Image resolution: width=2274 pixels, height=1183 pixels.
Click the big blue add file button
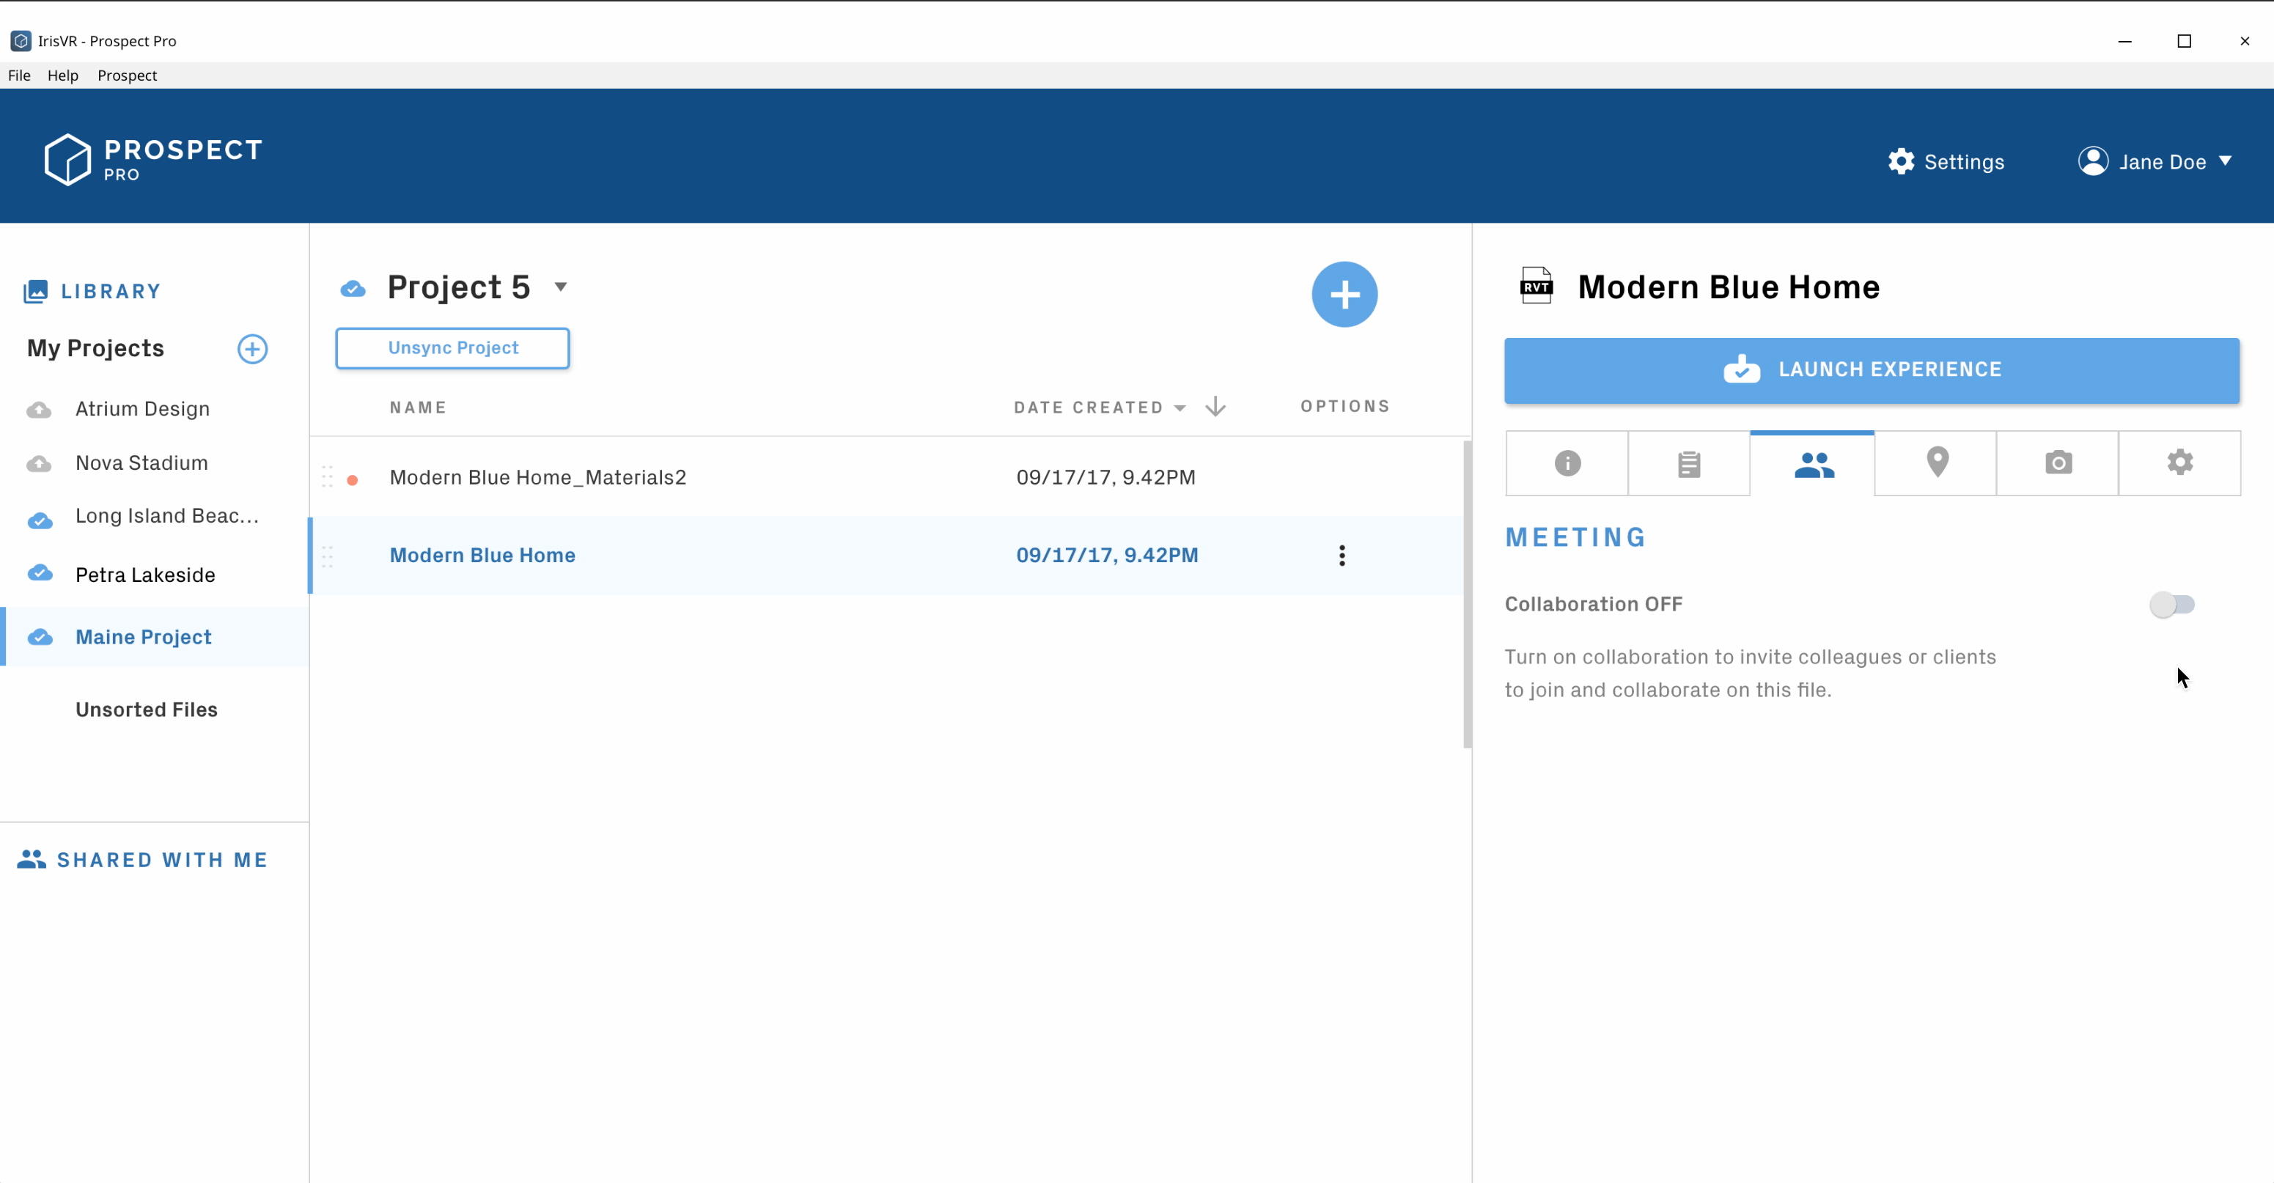1344,294
